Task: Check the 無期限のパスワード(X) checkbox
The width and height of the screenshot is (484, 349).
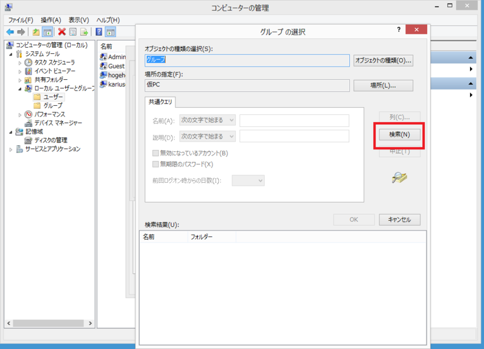Action: (154, 164)
